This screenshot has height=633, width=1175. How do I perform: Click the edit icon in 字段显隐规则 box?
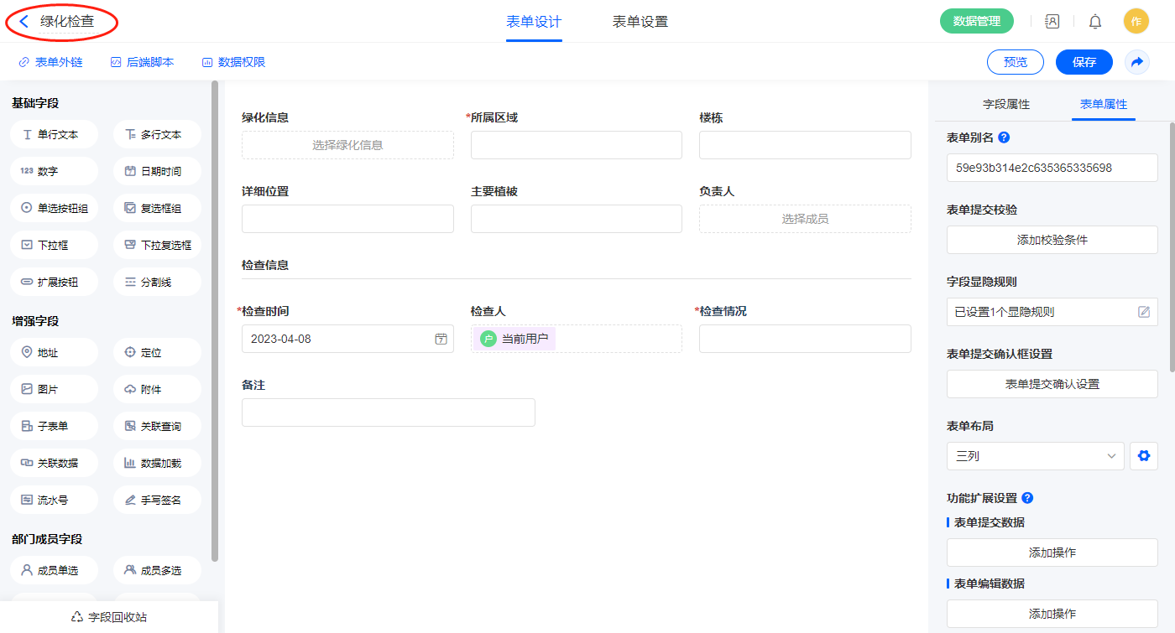(1143, 312)
